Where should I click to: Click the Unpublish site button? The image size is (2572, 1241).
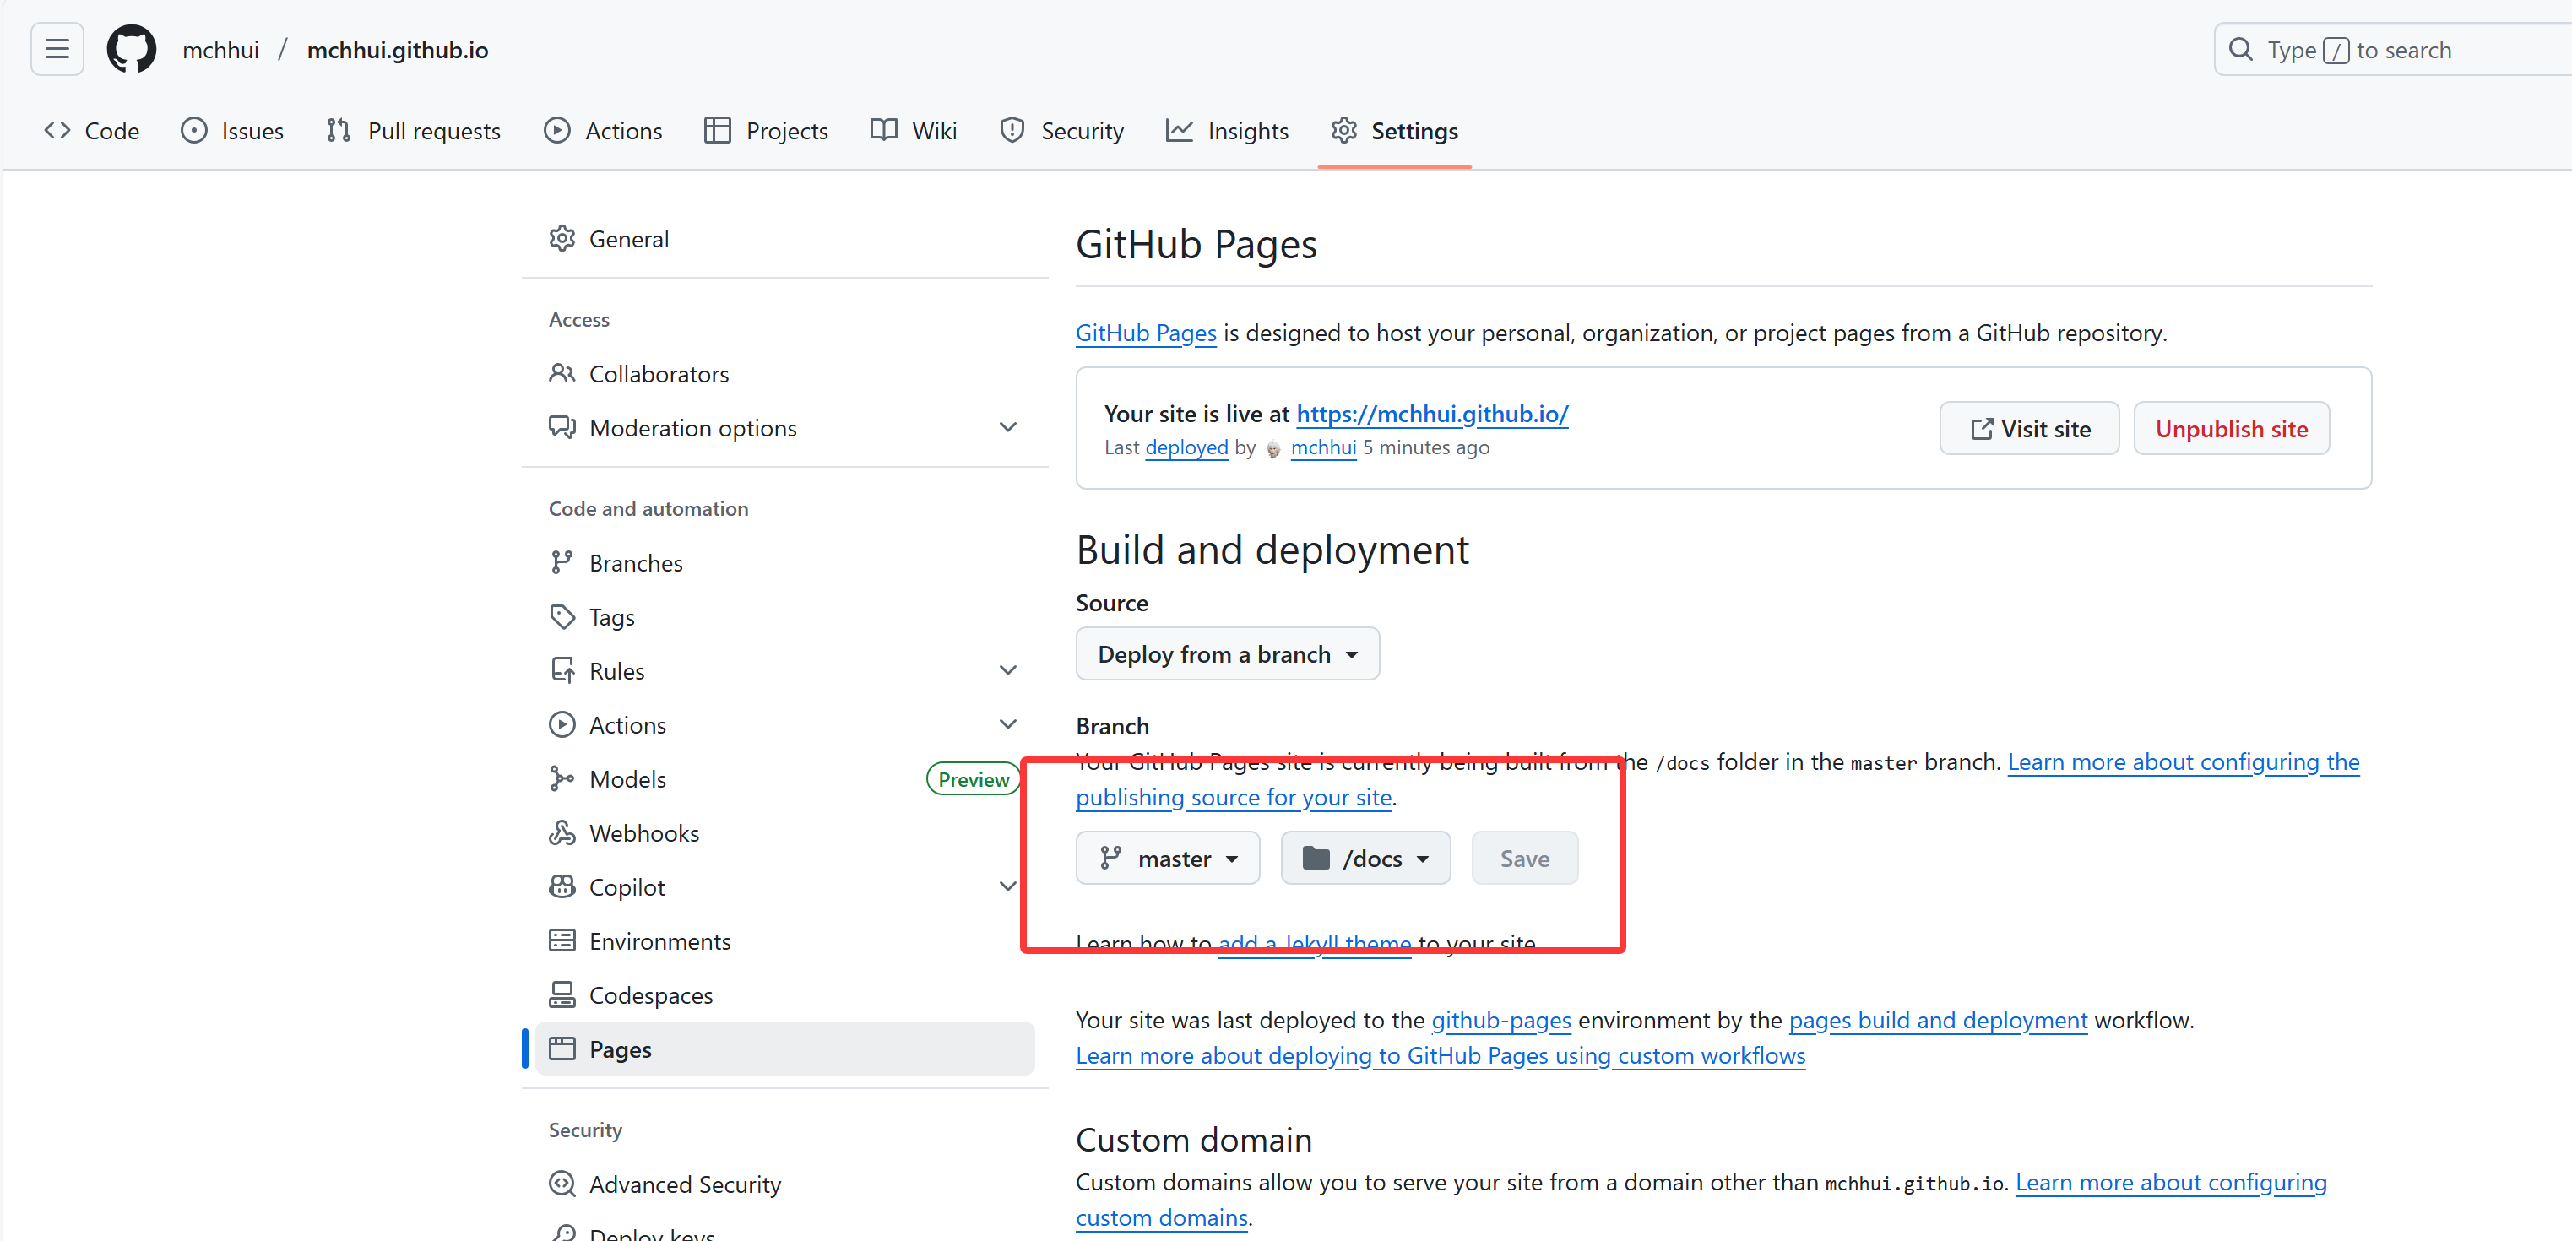[x=2231, y=428]
